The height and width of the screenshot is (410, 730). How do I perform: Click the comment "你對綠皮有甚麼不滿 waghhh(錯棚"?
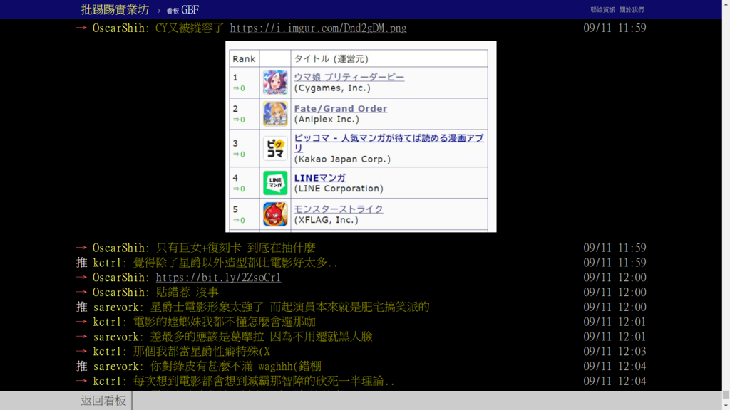click(235, 367)
